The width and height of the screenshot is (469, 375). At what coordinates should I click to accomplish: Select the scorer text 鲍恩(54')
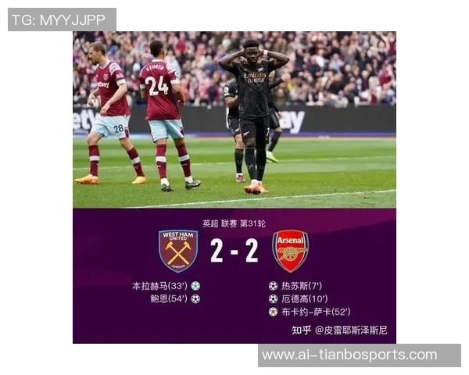pos(169,298)
